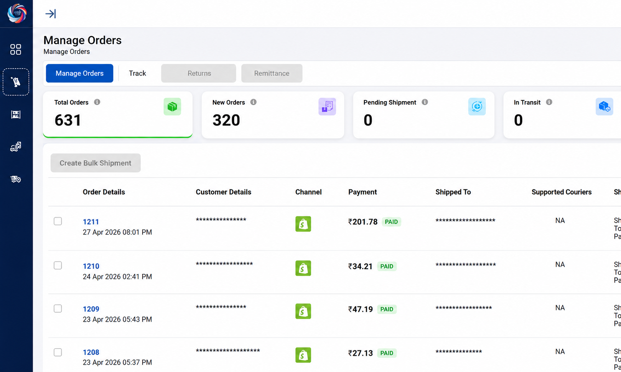Click Shopify icon for order 1210
Viewport: 621px width, 372px height.
click(x=303, y=268)
